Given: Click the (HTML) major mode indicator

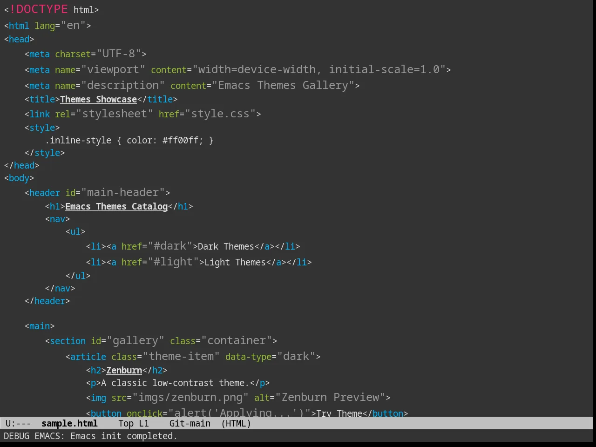Looking at the screenshot, I should (x=236, y=423).
